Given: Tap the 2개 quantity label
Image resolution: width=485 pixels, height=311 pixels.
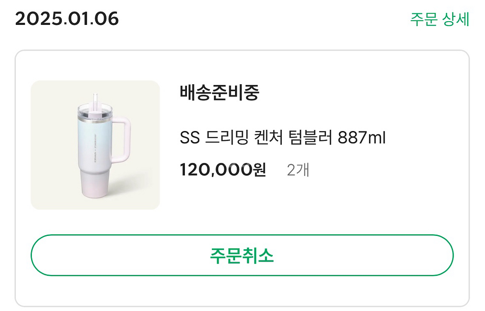Looking at the screenshot, I should [x=298, y=170].
